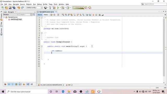Click the browser globe icon in toolbar
Screen dimensions: 167x94
tap(45, 8)
